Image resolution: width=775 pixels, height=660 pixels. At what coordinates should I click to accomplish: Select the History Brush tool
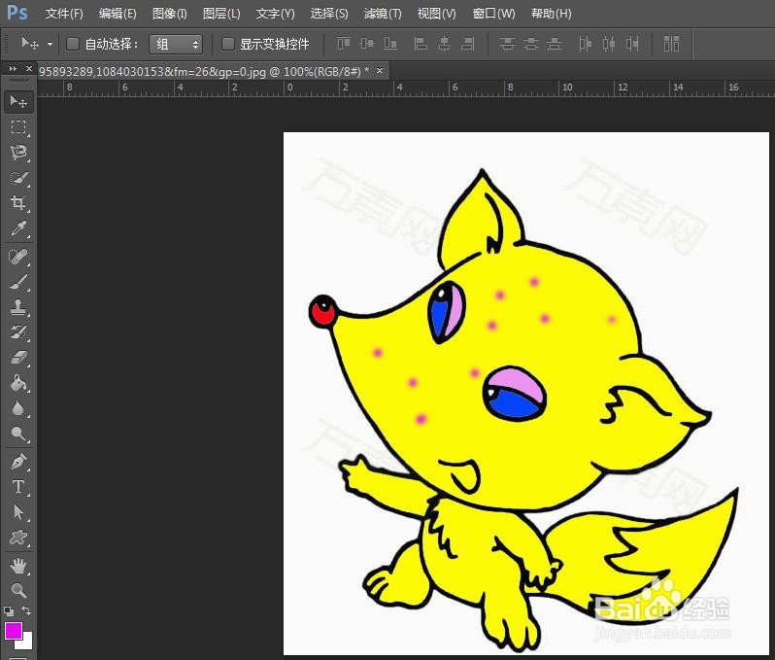(18, 332)
